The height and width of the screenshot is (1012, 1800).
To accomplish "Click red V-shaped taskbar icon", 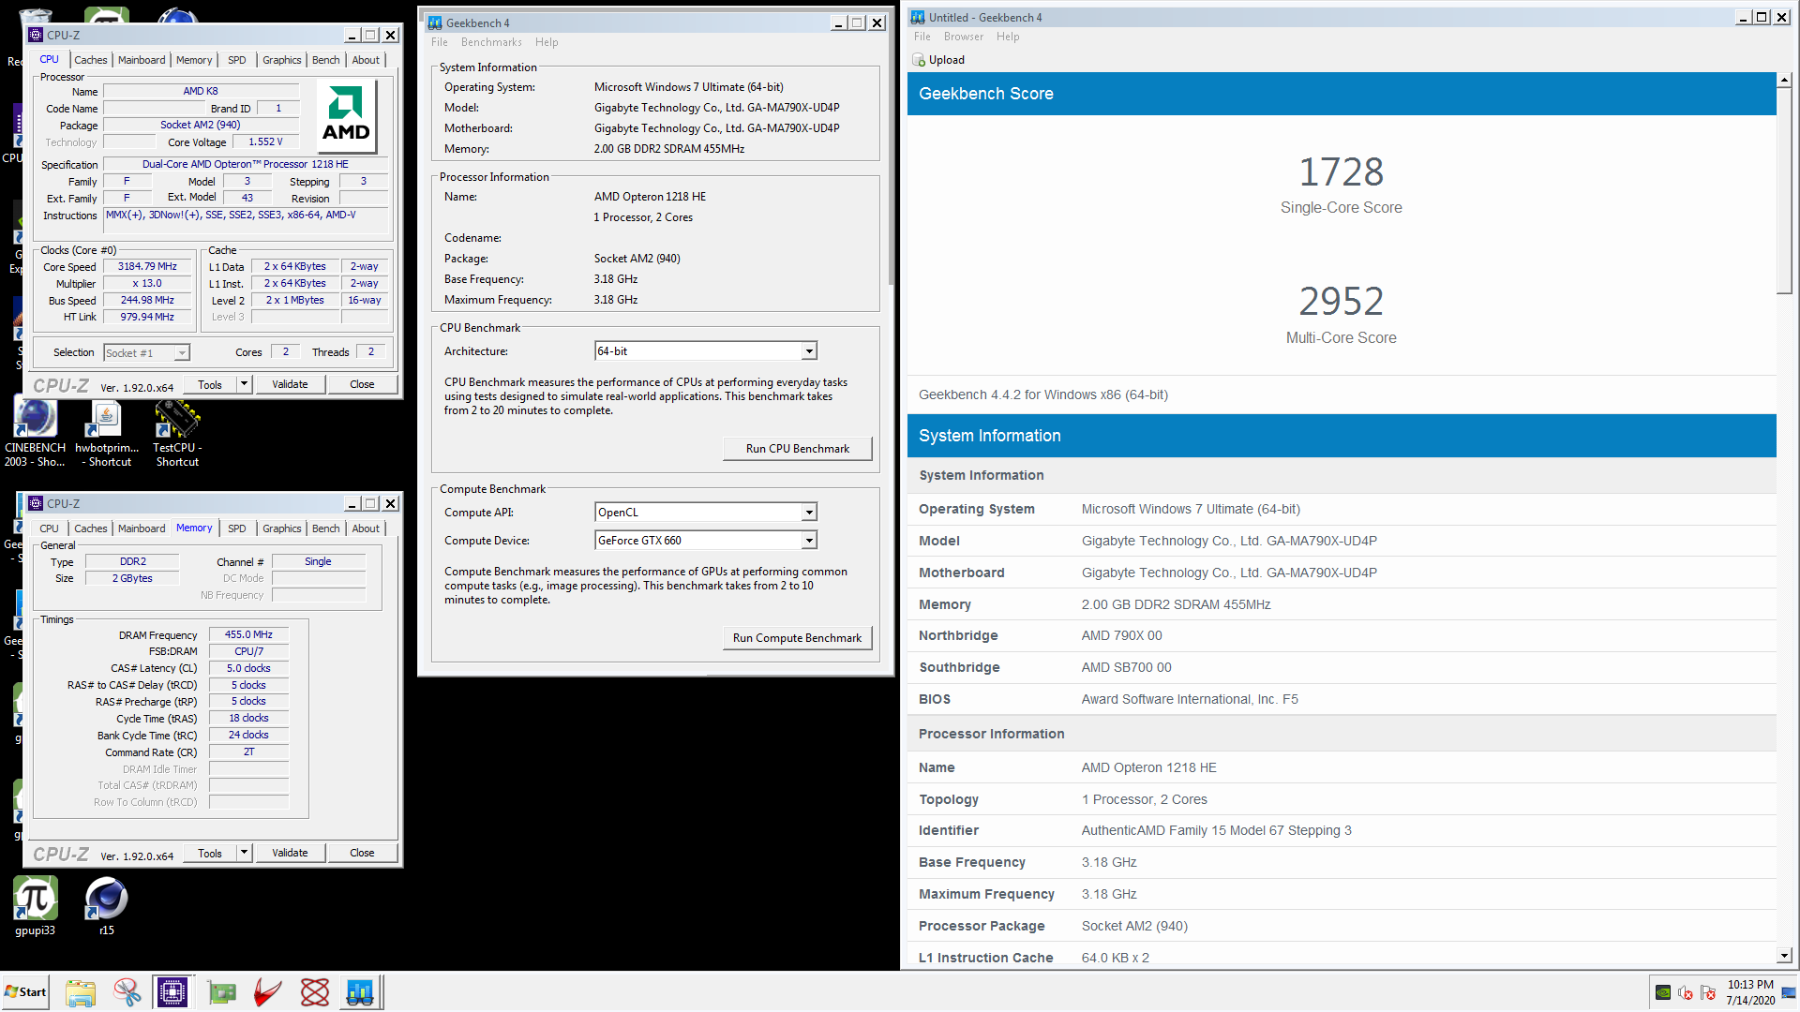I will (x=267, y=992).
